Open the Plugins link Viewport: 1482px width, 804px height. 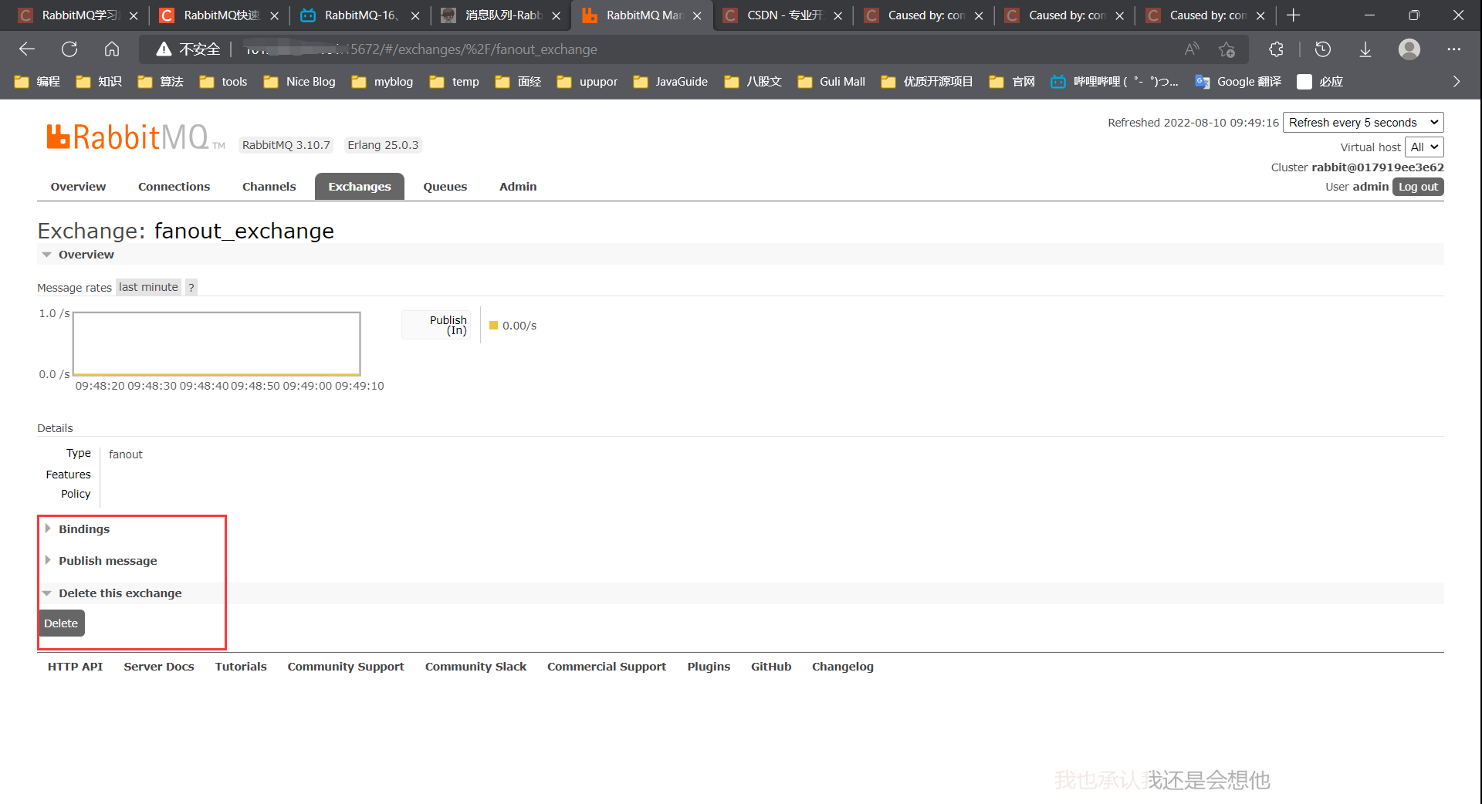tap(709, 666)
